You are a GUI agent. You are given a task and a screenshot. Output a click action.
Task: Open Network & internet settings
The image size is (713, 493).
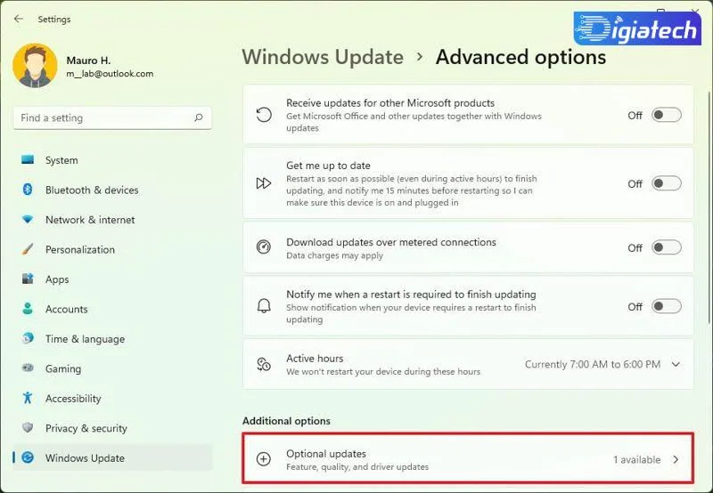[112, 220]
